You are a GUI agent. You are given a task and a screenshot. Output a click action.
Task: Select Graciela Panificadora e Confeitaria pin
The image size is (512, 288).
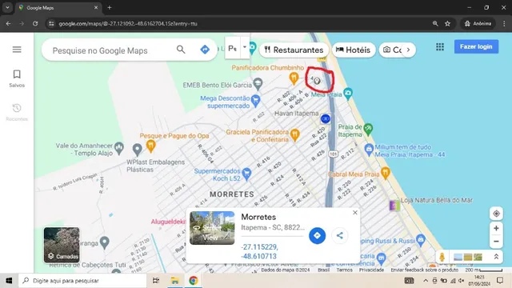(x=295, y=134)
